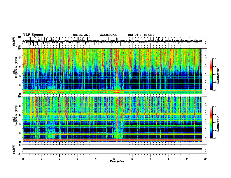231x178 pixels.
Task: Click the ch.1 spectrogram color scale bar
Action: 211,74
